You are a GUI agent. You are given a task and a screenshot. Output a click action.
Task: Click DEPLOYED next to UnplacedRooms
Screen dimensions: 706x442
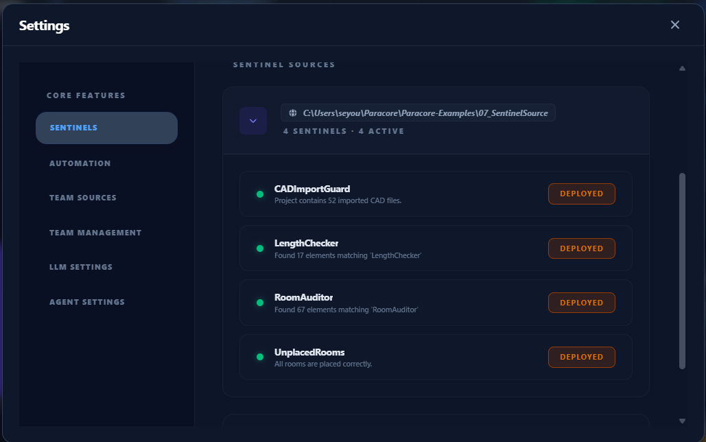tap(581, 357)
